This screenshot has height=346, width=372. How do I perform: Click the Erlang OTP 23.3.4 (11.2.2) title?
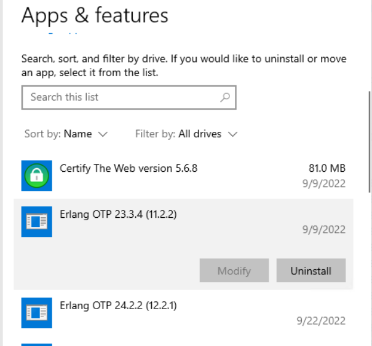[119, 215]
